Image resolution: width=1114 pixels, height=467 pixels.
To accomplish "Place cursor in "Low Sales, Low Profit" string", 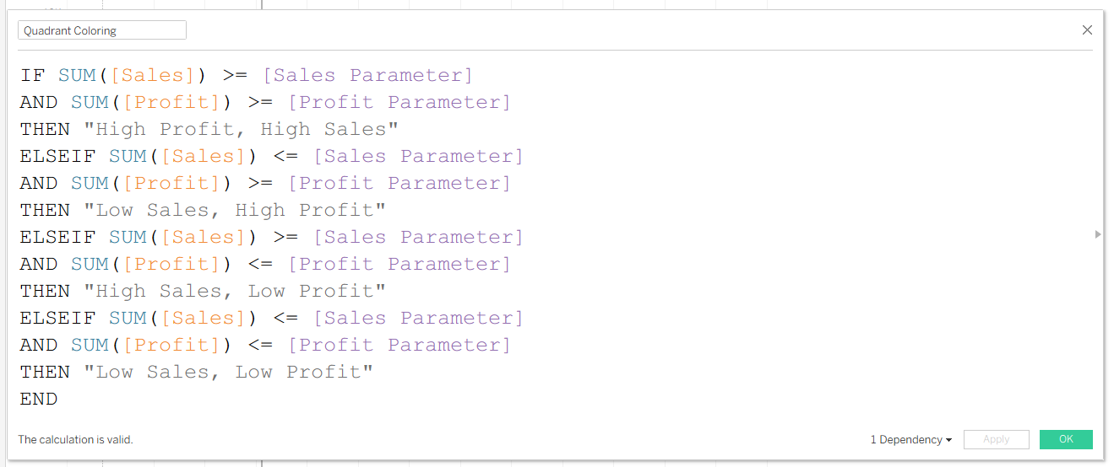I will 228,373.
